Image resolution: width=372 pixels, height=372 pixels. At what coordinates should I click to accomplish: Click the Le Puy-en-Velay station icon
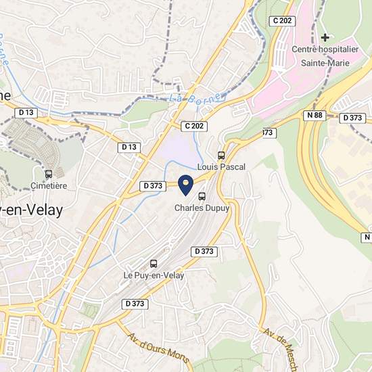coord(154,264)
